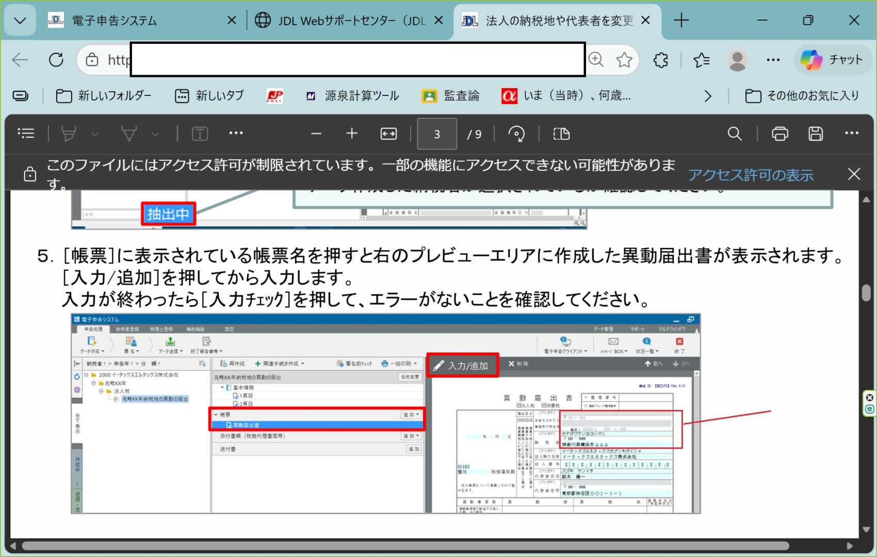This screenshot has height=557, width=877.
Task: Expand the highlight tool options arrow
Action: [x=95, y=135]
